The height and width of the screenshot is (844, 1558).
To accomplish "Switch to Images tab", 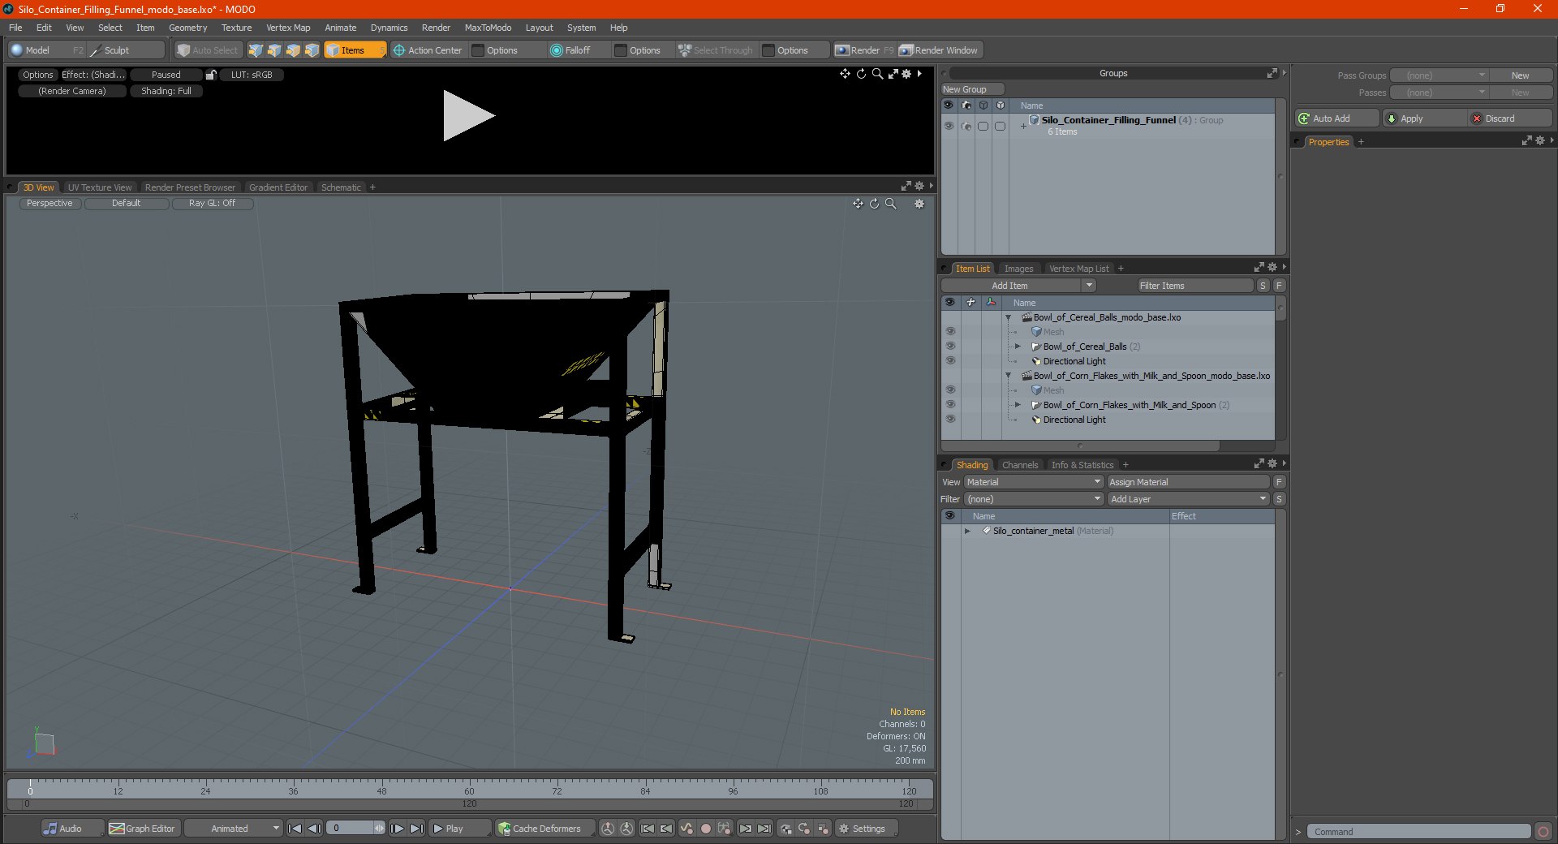I will click(1018, 269).
